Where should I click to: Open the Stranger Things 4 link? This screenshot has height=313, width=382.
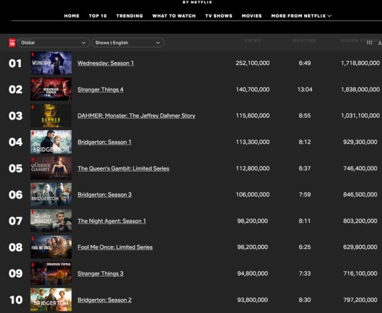coord(100,90)
